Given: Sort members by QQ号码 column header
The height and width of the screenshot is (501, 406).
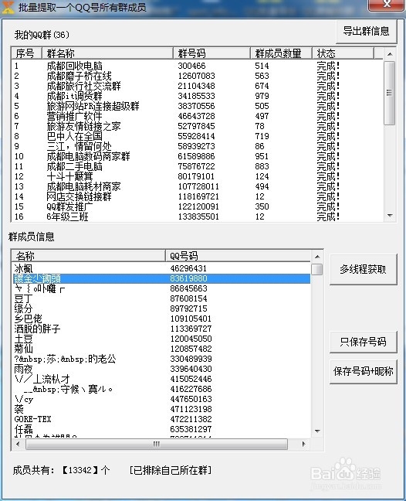Looking at the screenshot, I should (x=238, y=256).
